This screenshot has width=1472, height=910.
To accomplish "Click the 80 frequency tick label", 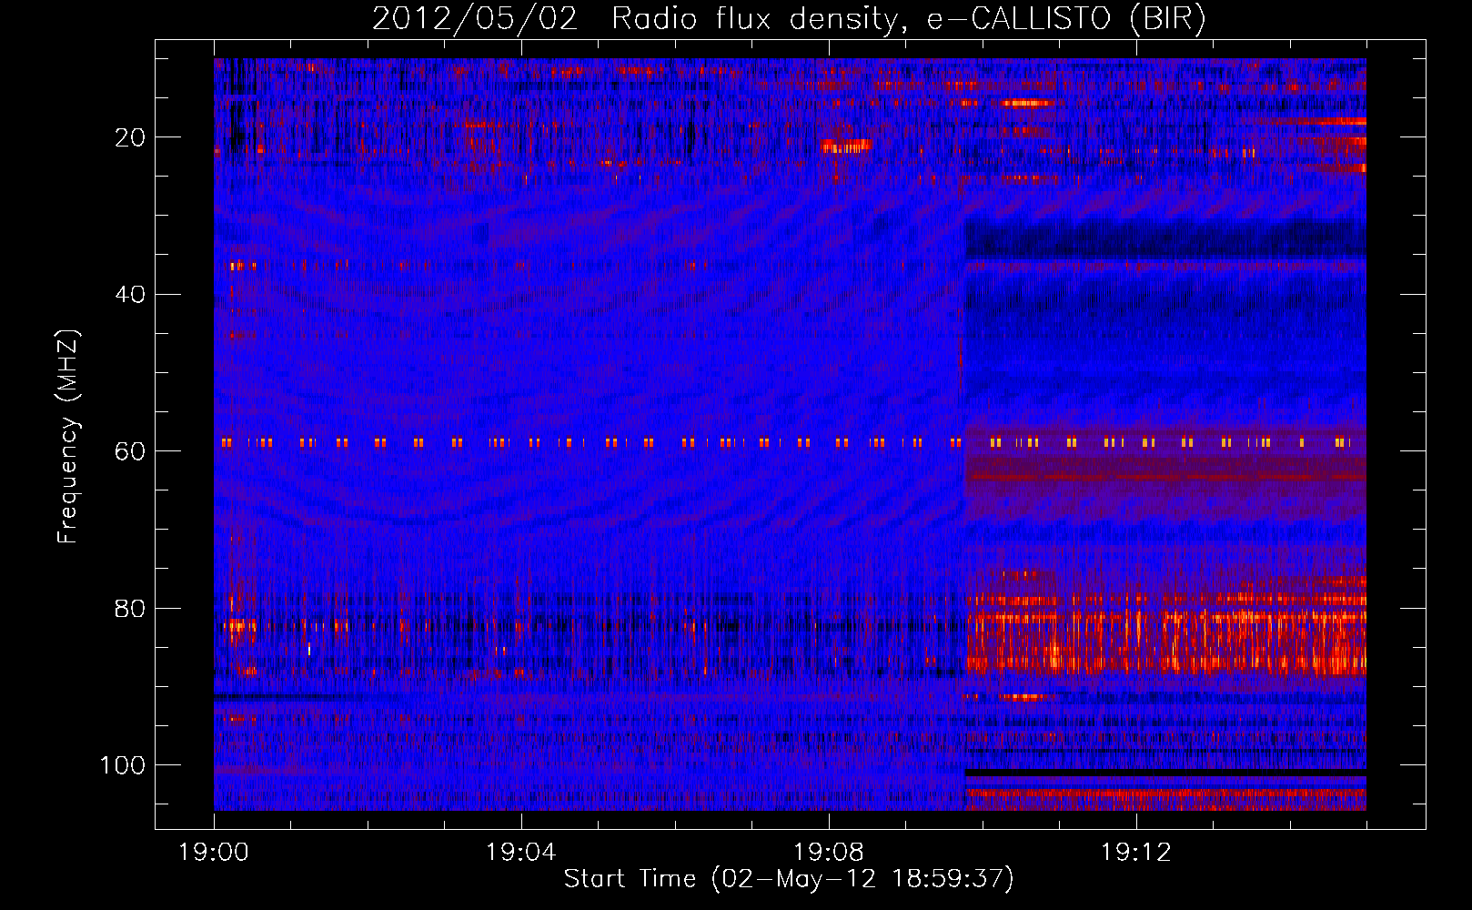I will 130,609.
